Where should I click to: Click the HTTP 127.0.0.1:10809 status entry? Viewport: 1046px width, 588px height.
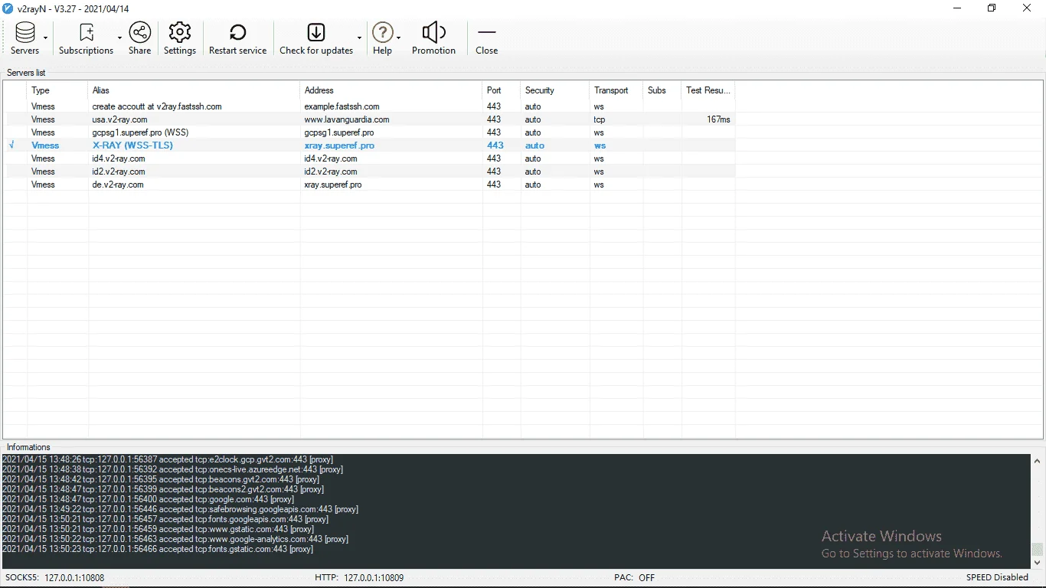[359, 578]
